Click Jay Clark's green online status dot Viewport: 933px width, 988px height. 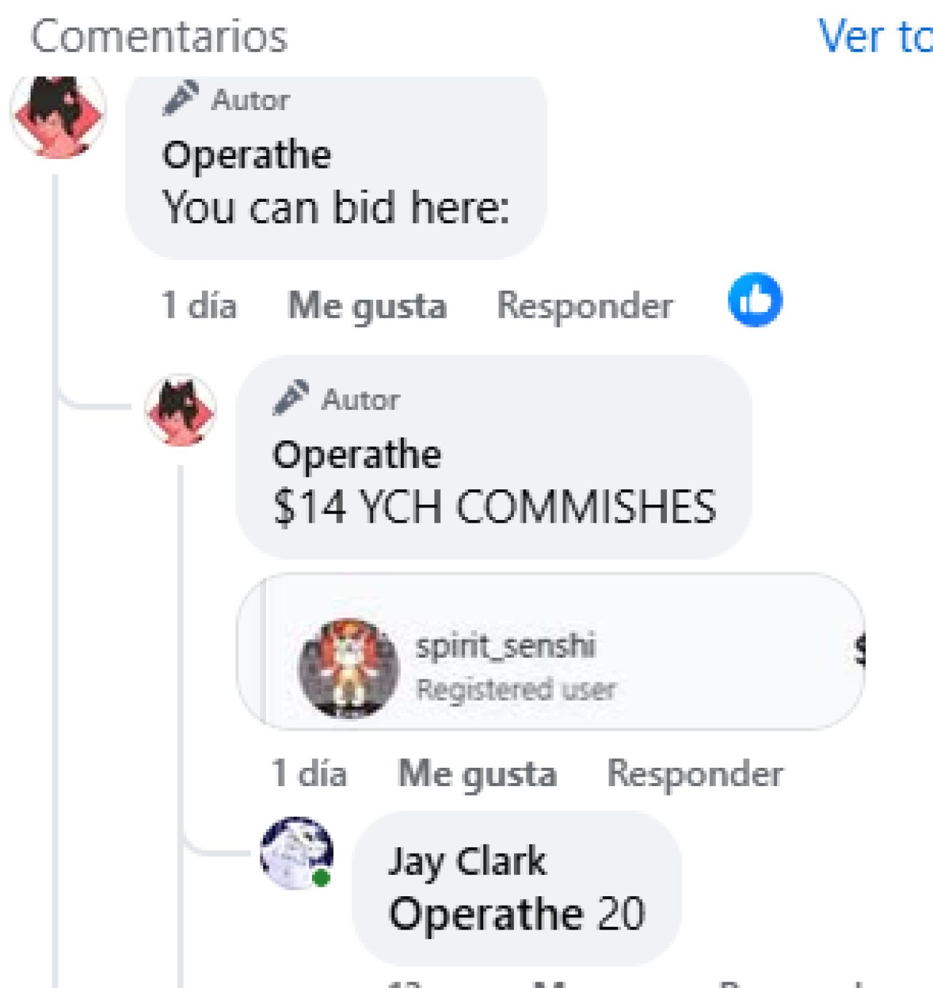321,878
